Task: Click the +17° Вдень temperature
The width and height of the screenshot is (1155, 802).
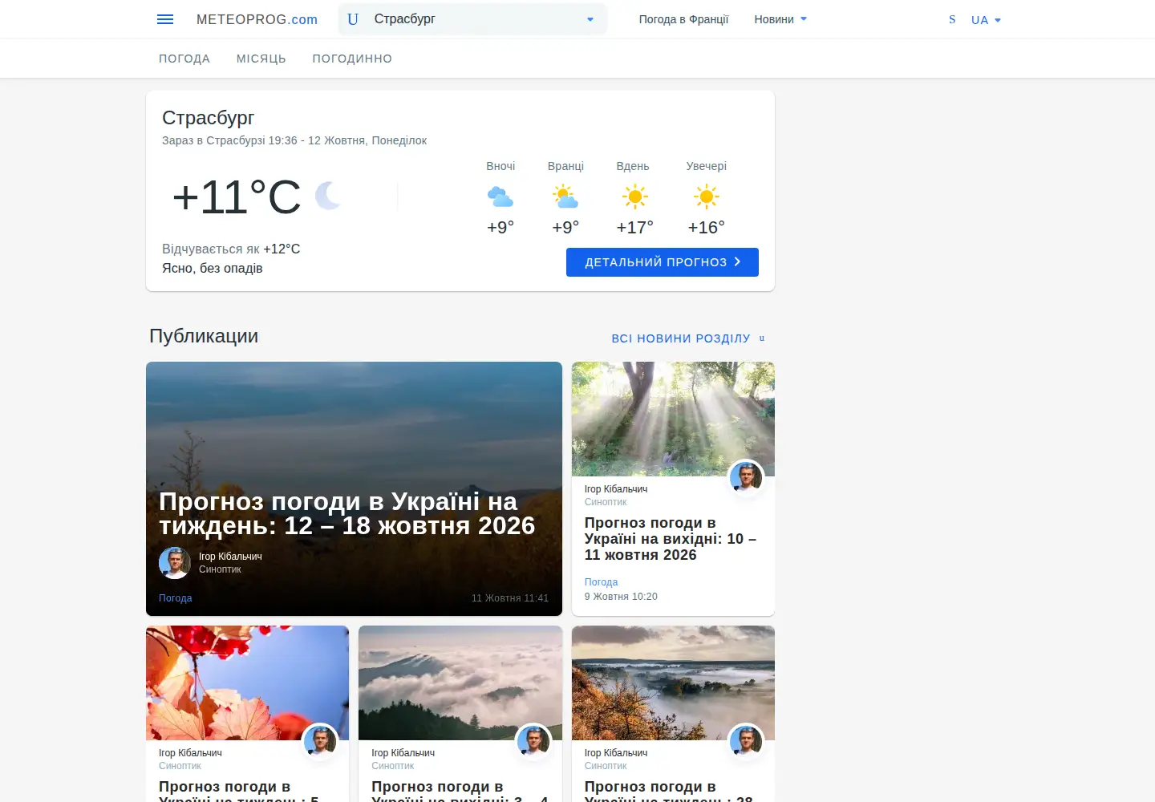Action: click(635, 228)
